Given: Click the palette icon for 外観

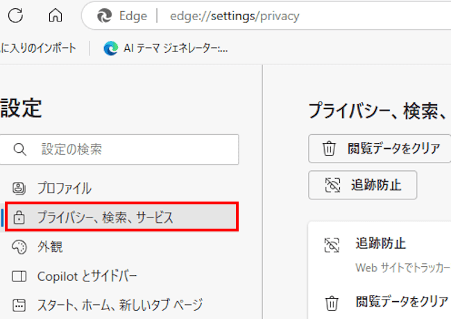Looking at the screenshot, I should (x=19, y=247).
